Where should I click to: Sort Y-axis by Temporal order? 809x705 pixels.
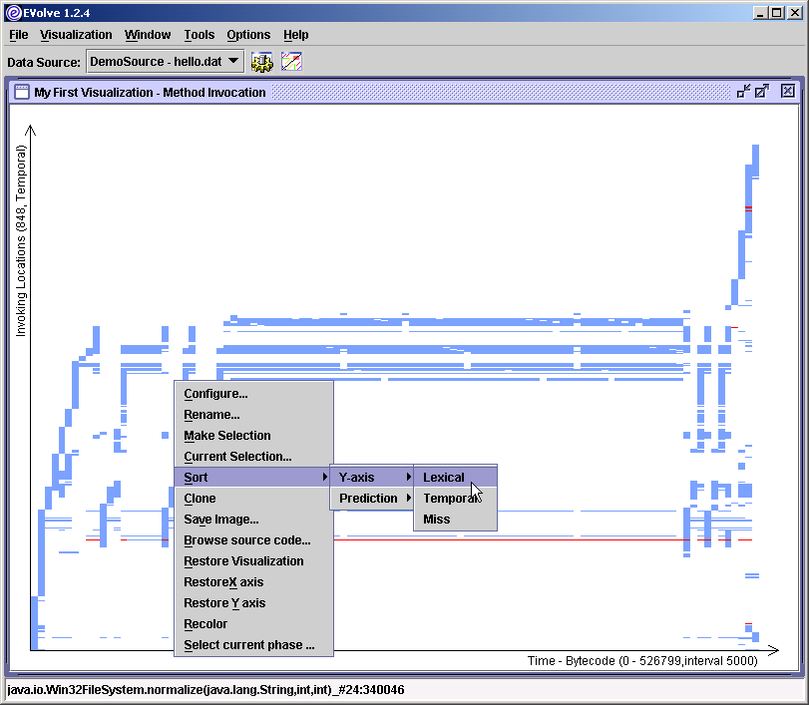pyautogui.click(x=456, y=499)
